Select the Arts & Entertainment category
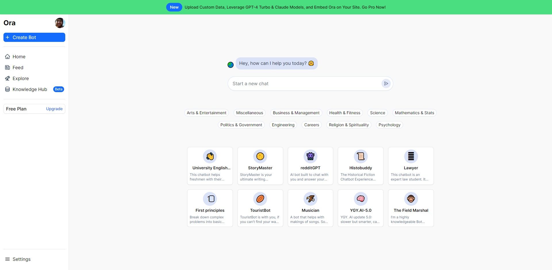 click(206, 113)
